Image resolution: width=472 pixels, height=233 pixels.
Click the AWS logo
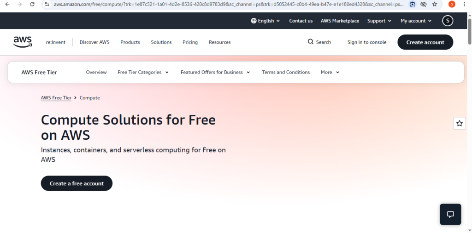[23, 42]
